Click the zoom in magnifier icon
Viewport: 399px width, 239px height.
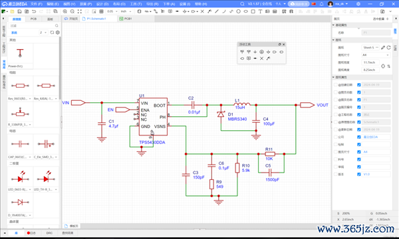(65, 11)
